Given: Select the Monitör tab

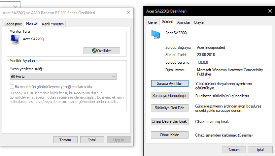Looking at the screenshot, I should pos(32,23).
